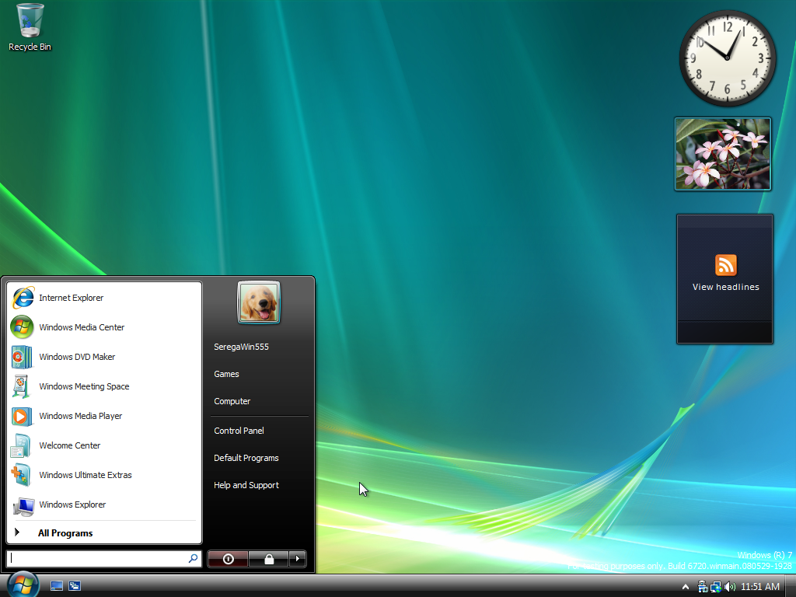
Task: Open Windows Ultimate Extras
Action: 85,475
